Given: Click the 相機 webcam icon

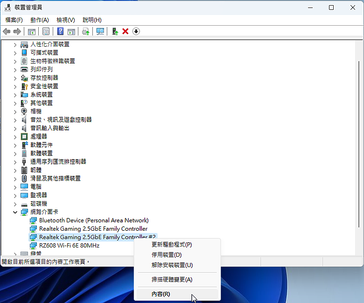Looking at the screenshot, I should click(x=24, y=111).
